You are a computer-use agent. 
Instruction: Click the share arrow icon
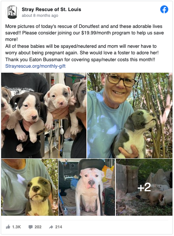51,227
